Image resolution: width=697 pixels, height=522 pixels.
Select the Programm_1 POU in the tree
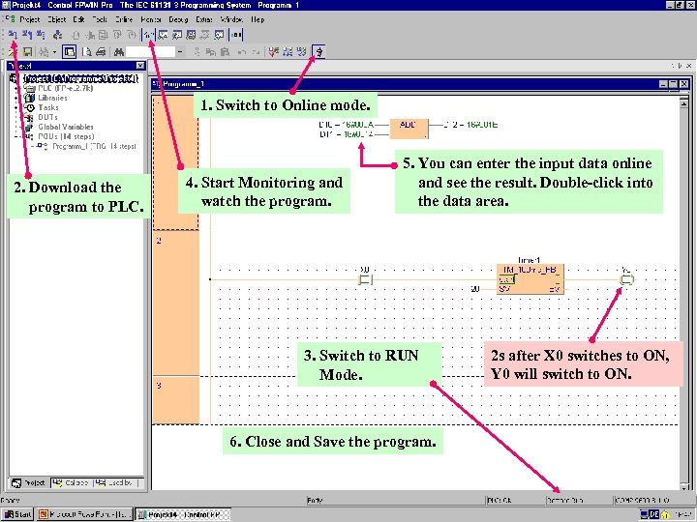(94, 146)
